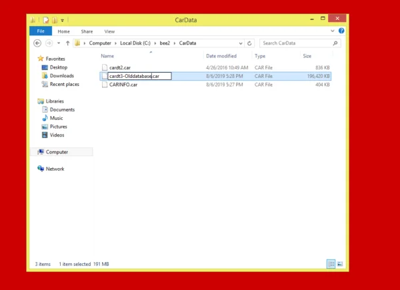Viewport: 400px width, 290px height.
Task: Click the Back navigation arrow
Action: click(x=37, y=43)
